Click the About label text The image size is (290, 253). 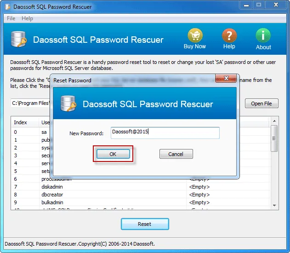(263, 47)
